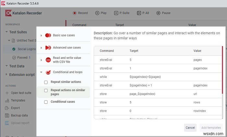The image size is (227, 137).
Task: Collapse the Conditional and loops section
Action: tap(41, 72)
